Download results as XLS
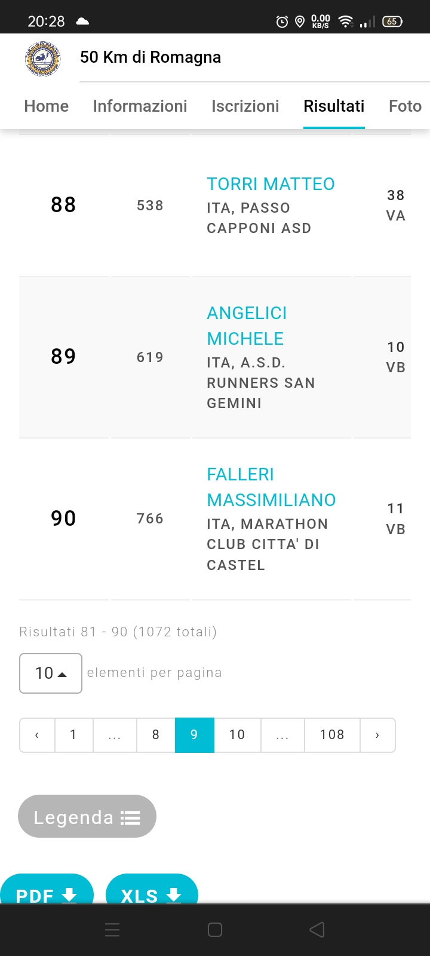Image resolution: width=430 pixels, height=956 pixels. 152,889
